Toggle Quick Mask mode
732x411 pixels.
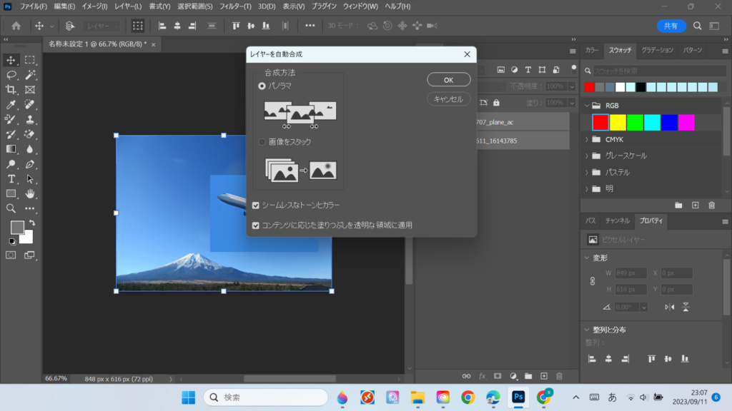click(x=11, y=255)
